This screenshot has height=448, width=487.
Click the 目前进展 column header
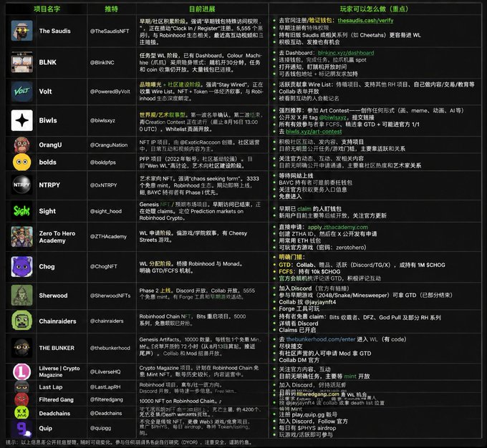click(202, 9)
